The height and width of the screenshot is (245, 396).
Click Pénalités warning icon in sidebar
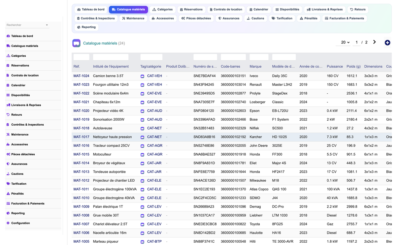pyautogui.click(x=8, y=194)
